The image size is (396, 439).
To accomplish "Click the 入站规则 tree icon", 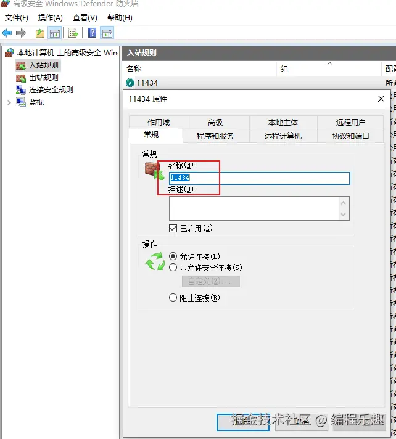I will (21, 65).
